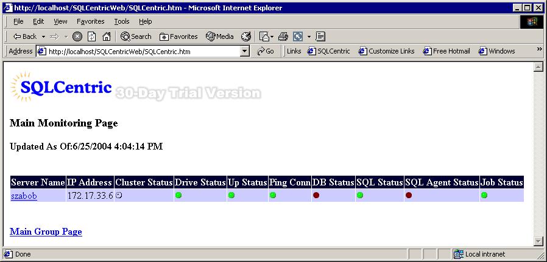
Task: Expand the links bar overflow chevron
Action: [x=539, y=49]
